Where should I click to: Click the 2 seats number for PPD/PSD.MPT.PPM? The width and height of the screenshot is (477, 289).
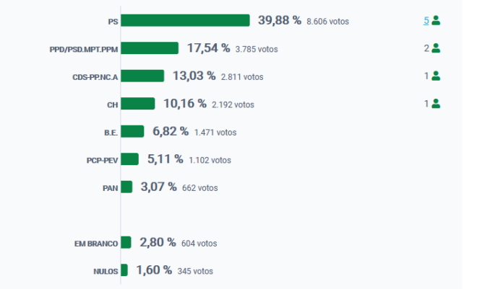tap(426, 48)
